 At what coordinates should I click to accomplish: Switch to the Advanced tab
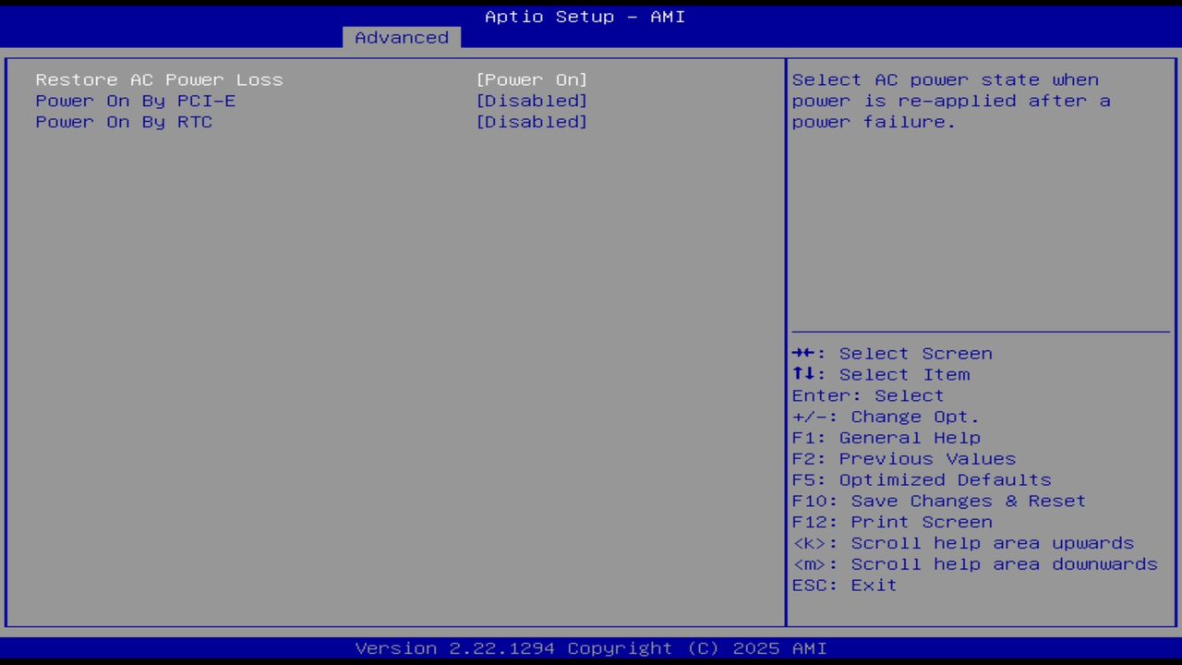pos(401,37)
